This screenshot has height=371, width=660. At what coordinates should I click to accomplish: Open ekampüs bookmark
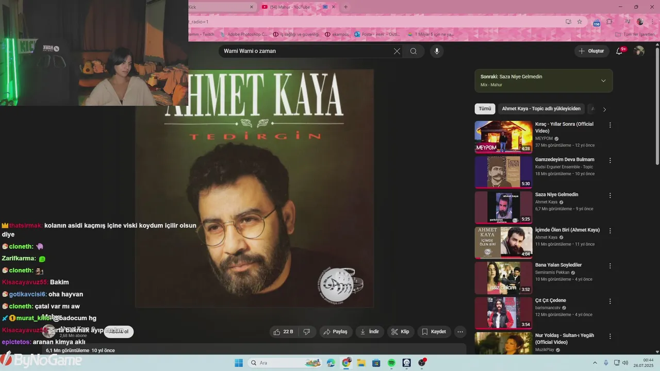337,35
